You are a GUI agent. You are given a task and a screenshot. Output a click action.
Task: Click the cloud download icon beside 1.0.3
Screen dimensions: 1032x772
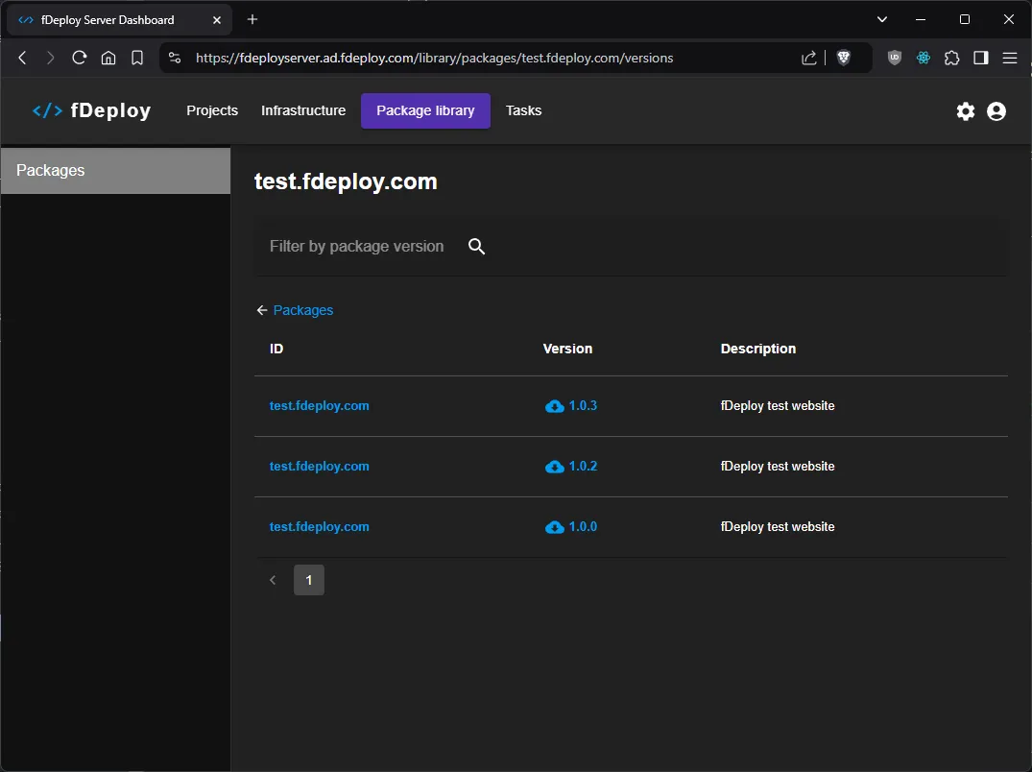(554, 405)
